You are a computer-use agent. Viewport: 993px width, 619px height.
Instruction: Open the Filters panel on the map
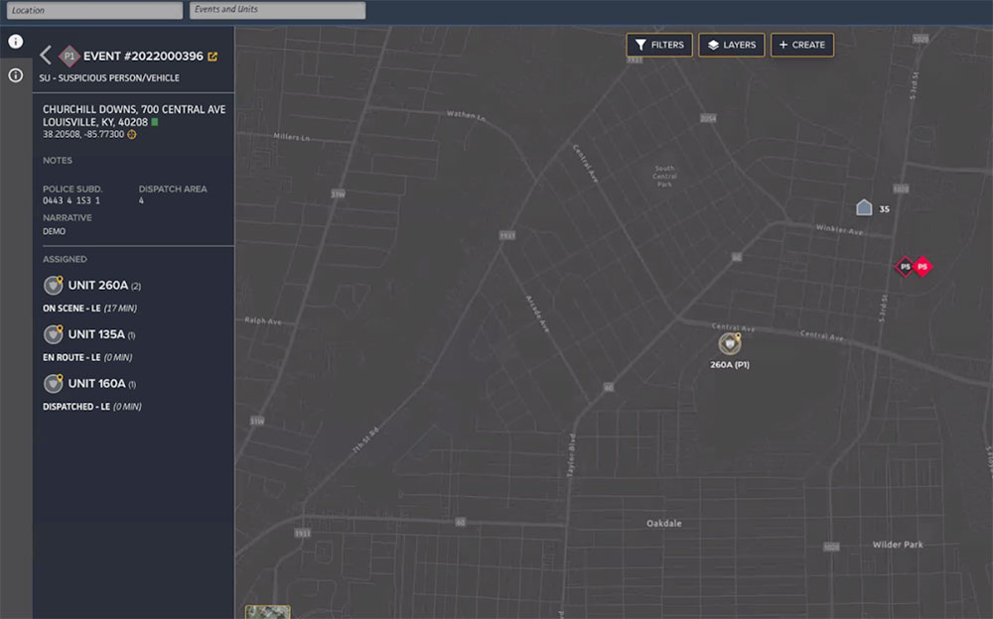point(658,45)
